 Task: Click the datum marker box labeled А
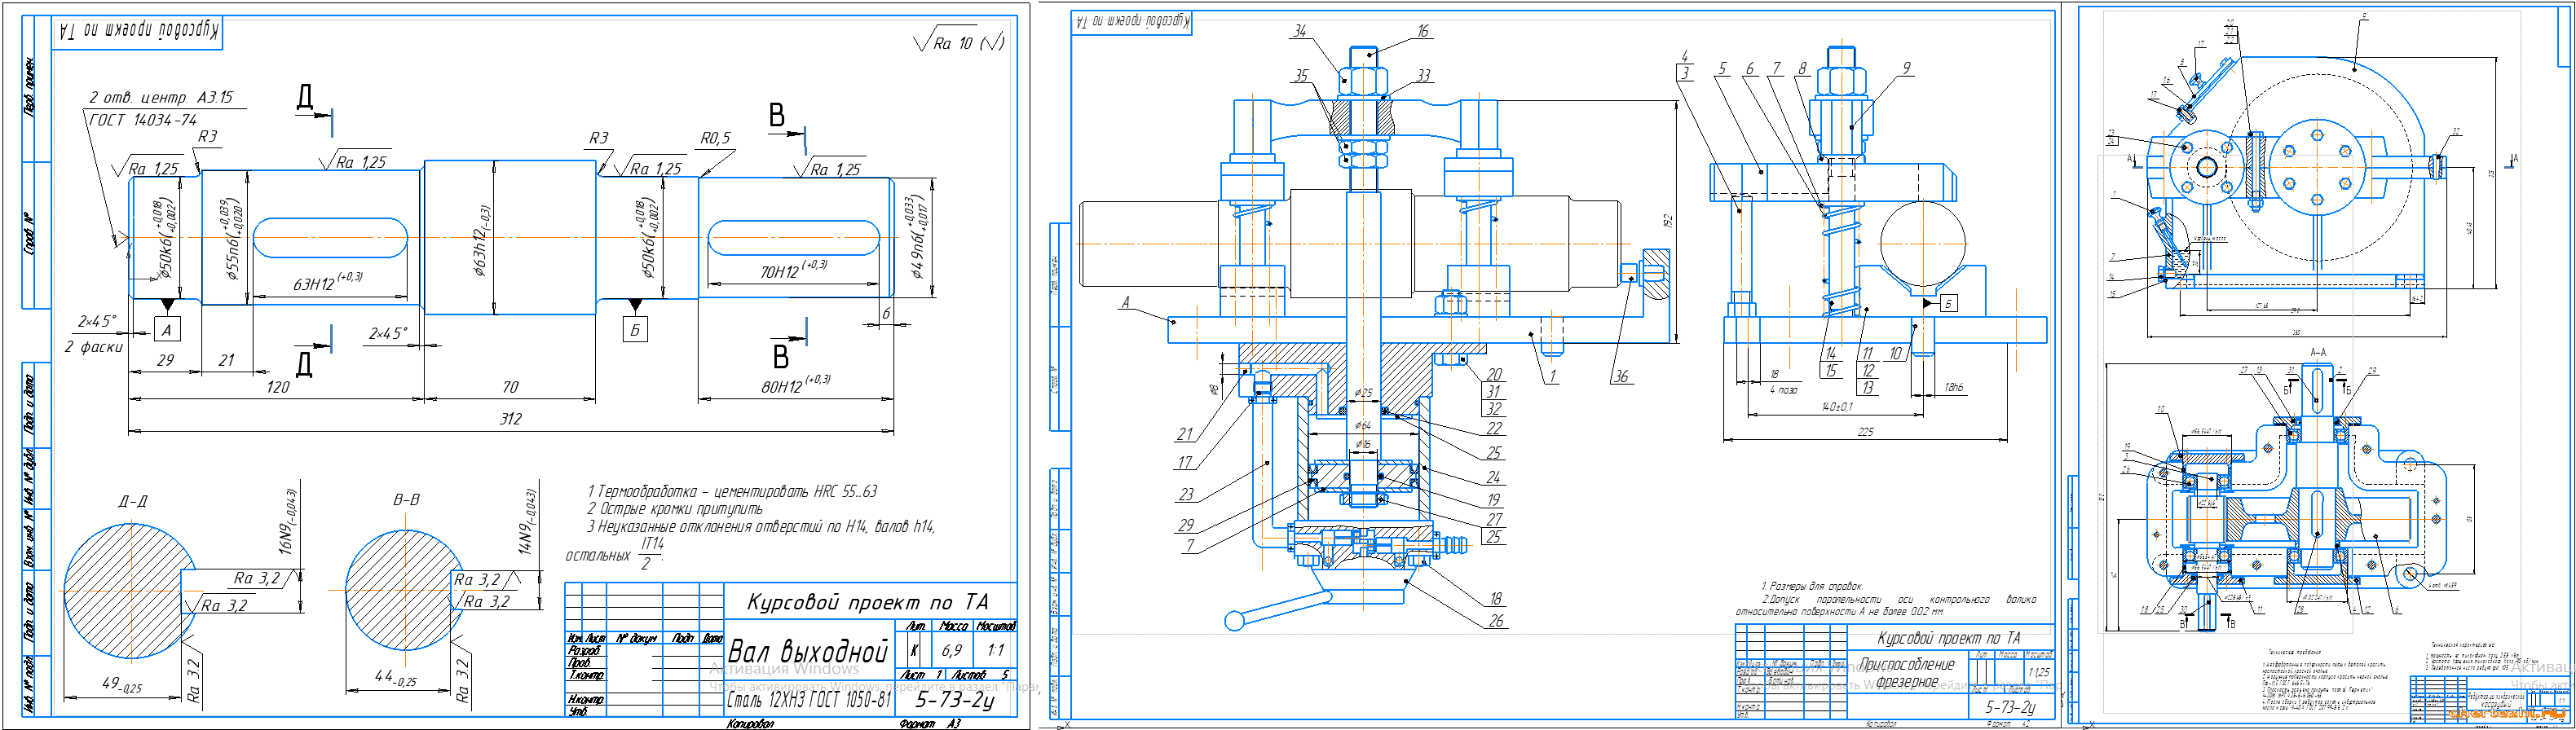[x=167, y=330]
